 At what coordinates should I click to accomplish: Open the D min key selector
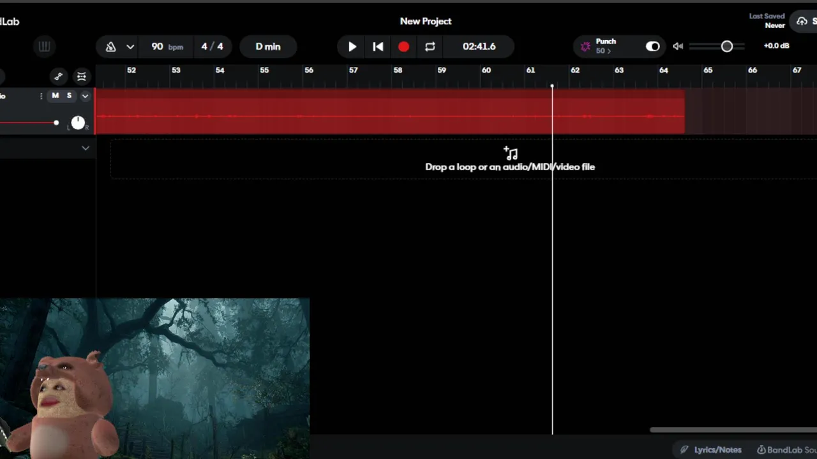pos(268,47)
